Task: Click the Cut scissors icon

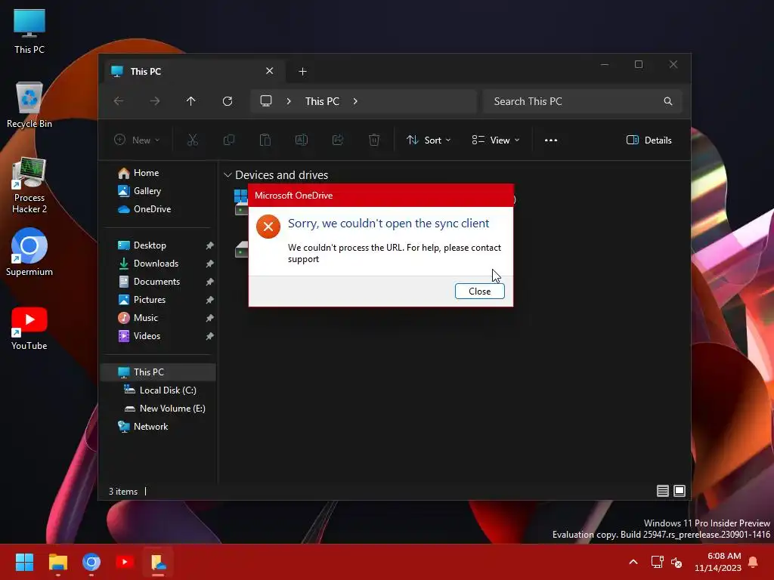Action: (x=193, y=140)
